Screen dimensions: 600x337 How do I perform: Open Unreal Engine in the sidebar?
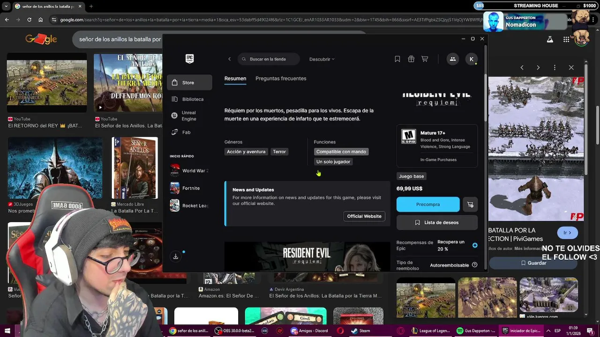[189, 116]
